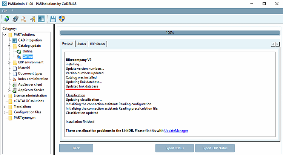
Task: Click the server stack toolbar icon
Action: point(15,19)
